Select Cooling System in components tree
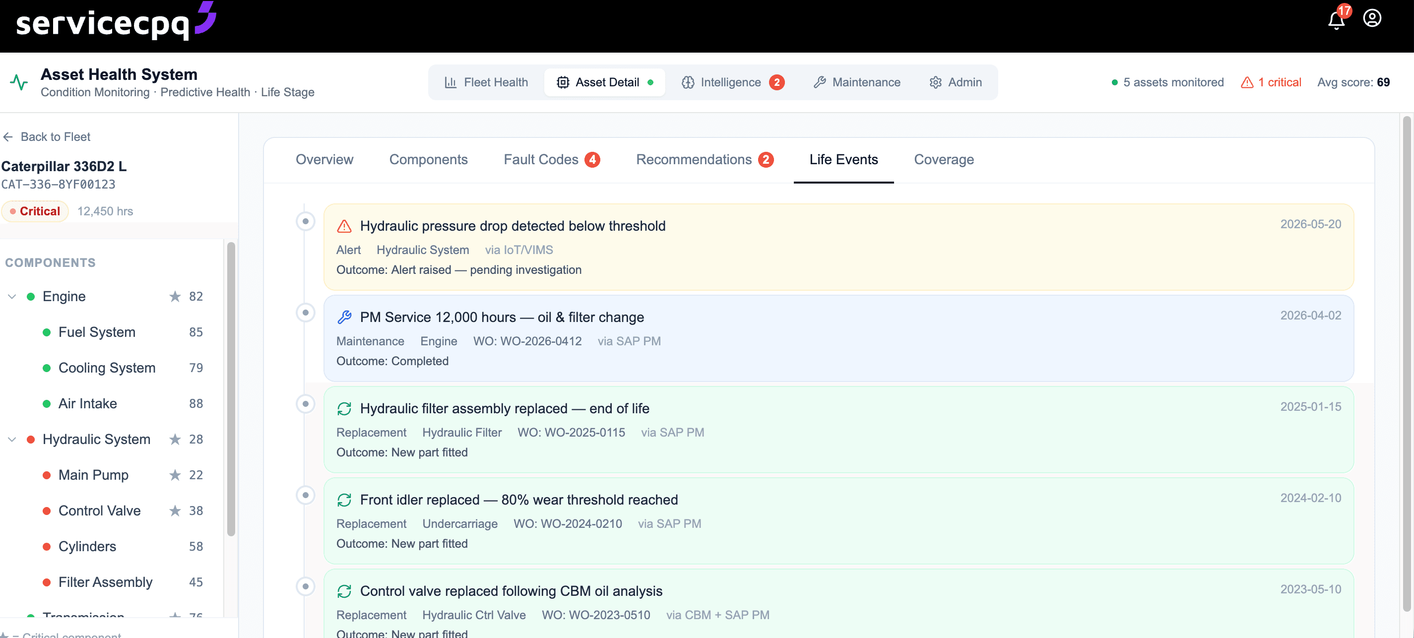 pyautogui.click(x=107, y=368)
